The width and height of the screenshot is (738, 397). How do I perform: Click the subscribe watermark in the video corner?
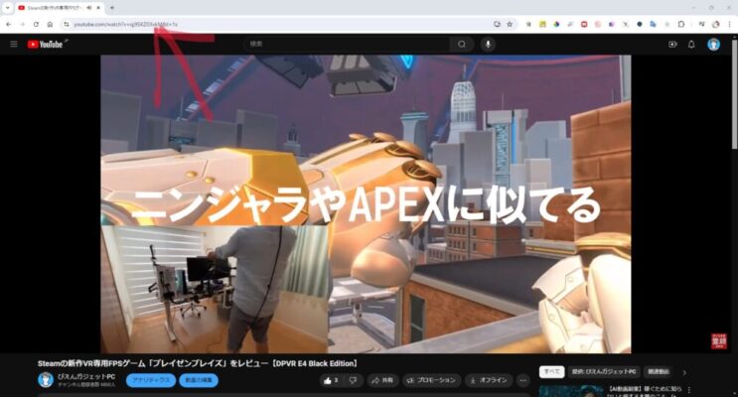[719, 341]
